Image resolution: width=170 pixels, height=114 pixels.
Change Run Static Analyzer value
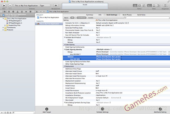tap(98, 33)
